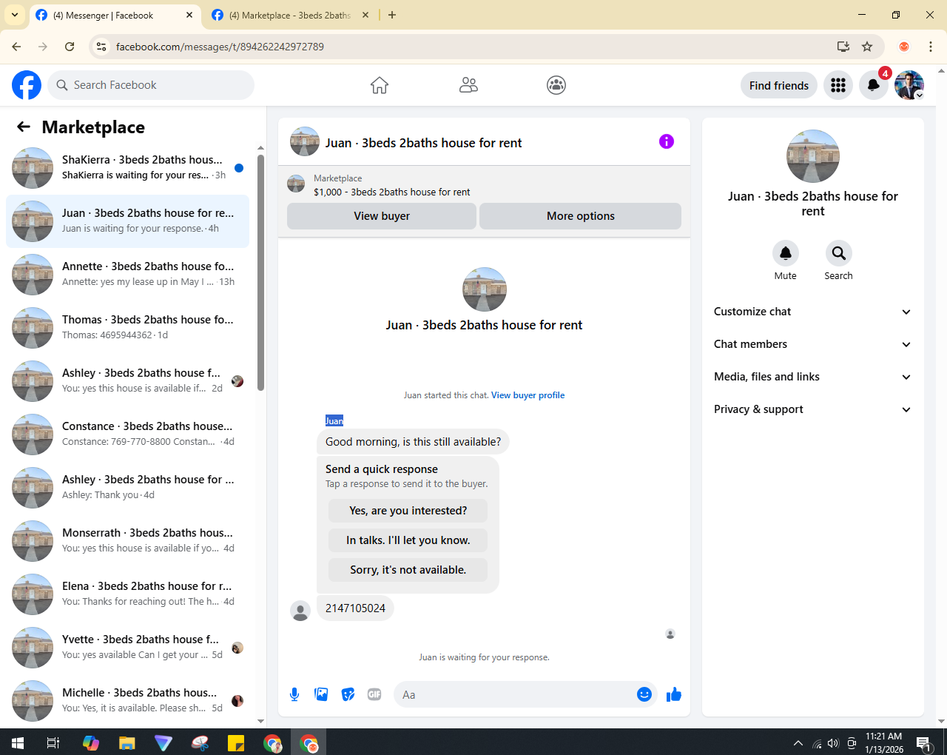Open Thomas's conversation
This screenshot has width=947, height=755.
(x=127, y=328)
